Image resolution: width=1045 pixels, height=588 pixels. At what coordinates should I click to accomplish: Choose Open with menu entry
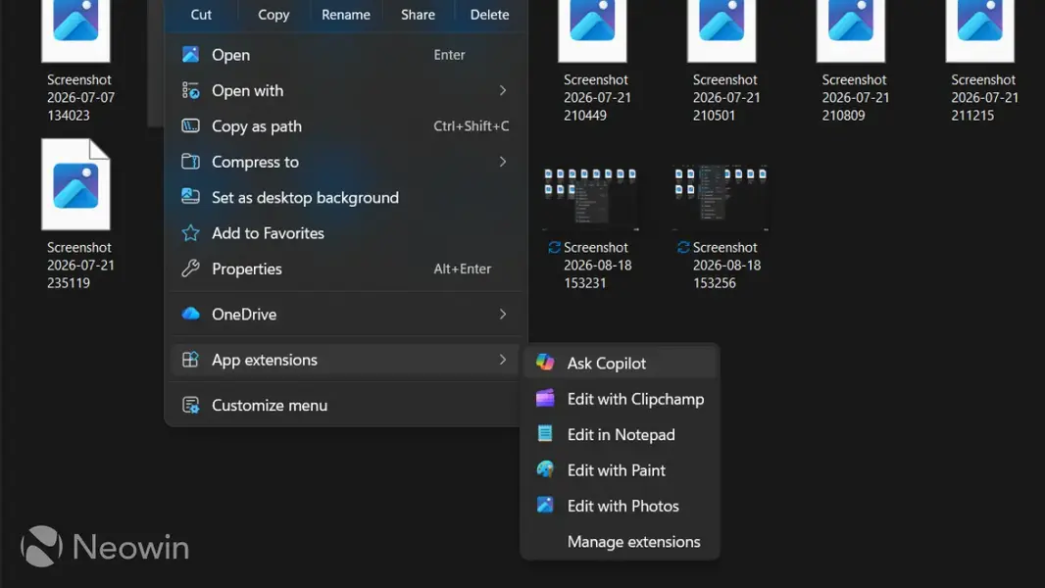[x=345, y=90]
